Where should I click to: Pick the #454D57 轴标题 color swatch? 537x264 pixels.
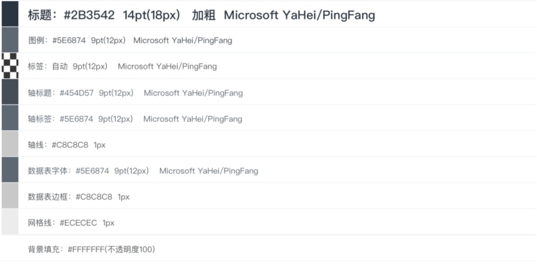click(x=9, y=92)
